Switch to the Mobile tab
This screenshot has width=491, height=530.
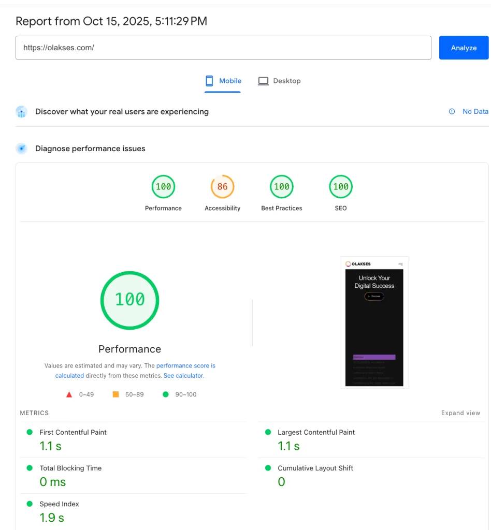click(223, 81)
